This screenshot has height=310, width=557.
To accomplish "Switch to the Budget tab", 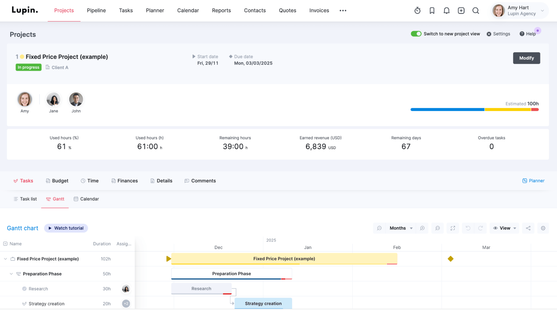I will pos(57,181).
